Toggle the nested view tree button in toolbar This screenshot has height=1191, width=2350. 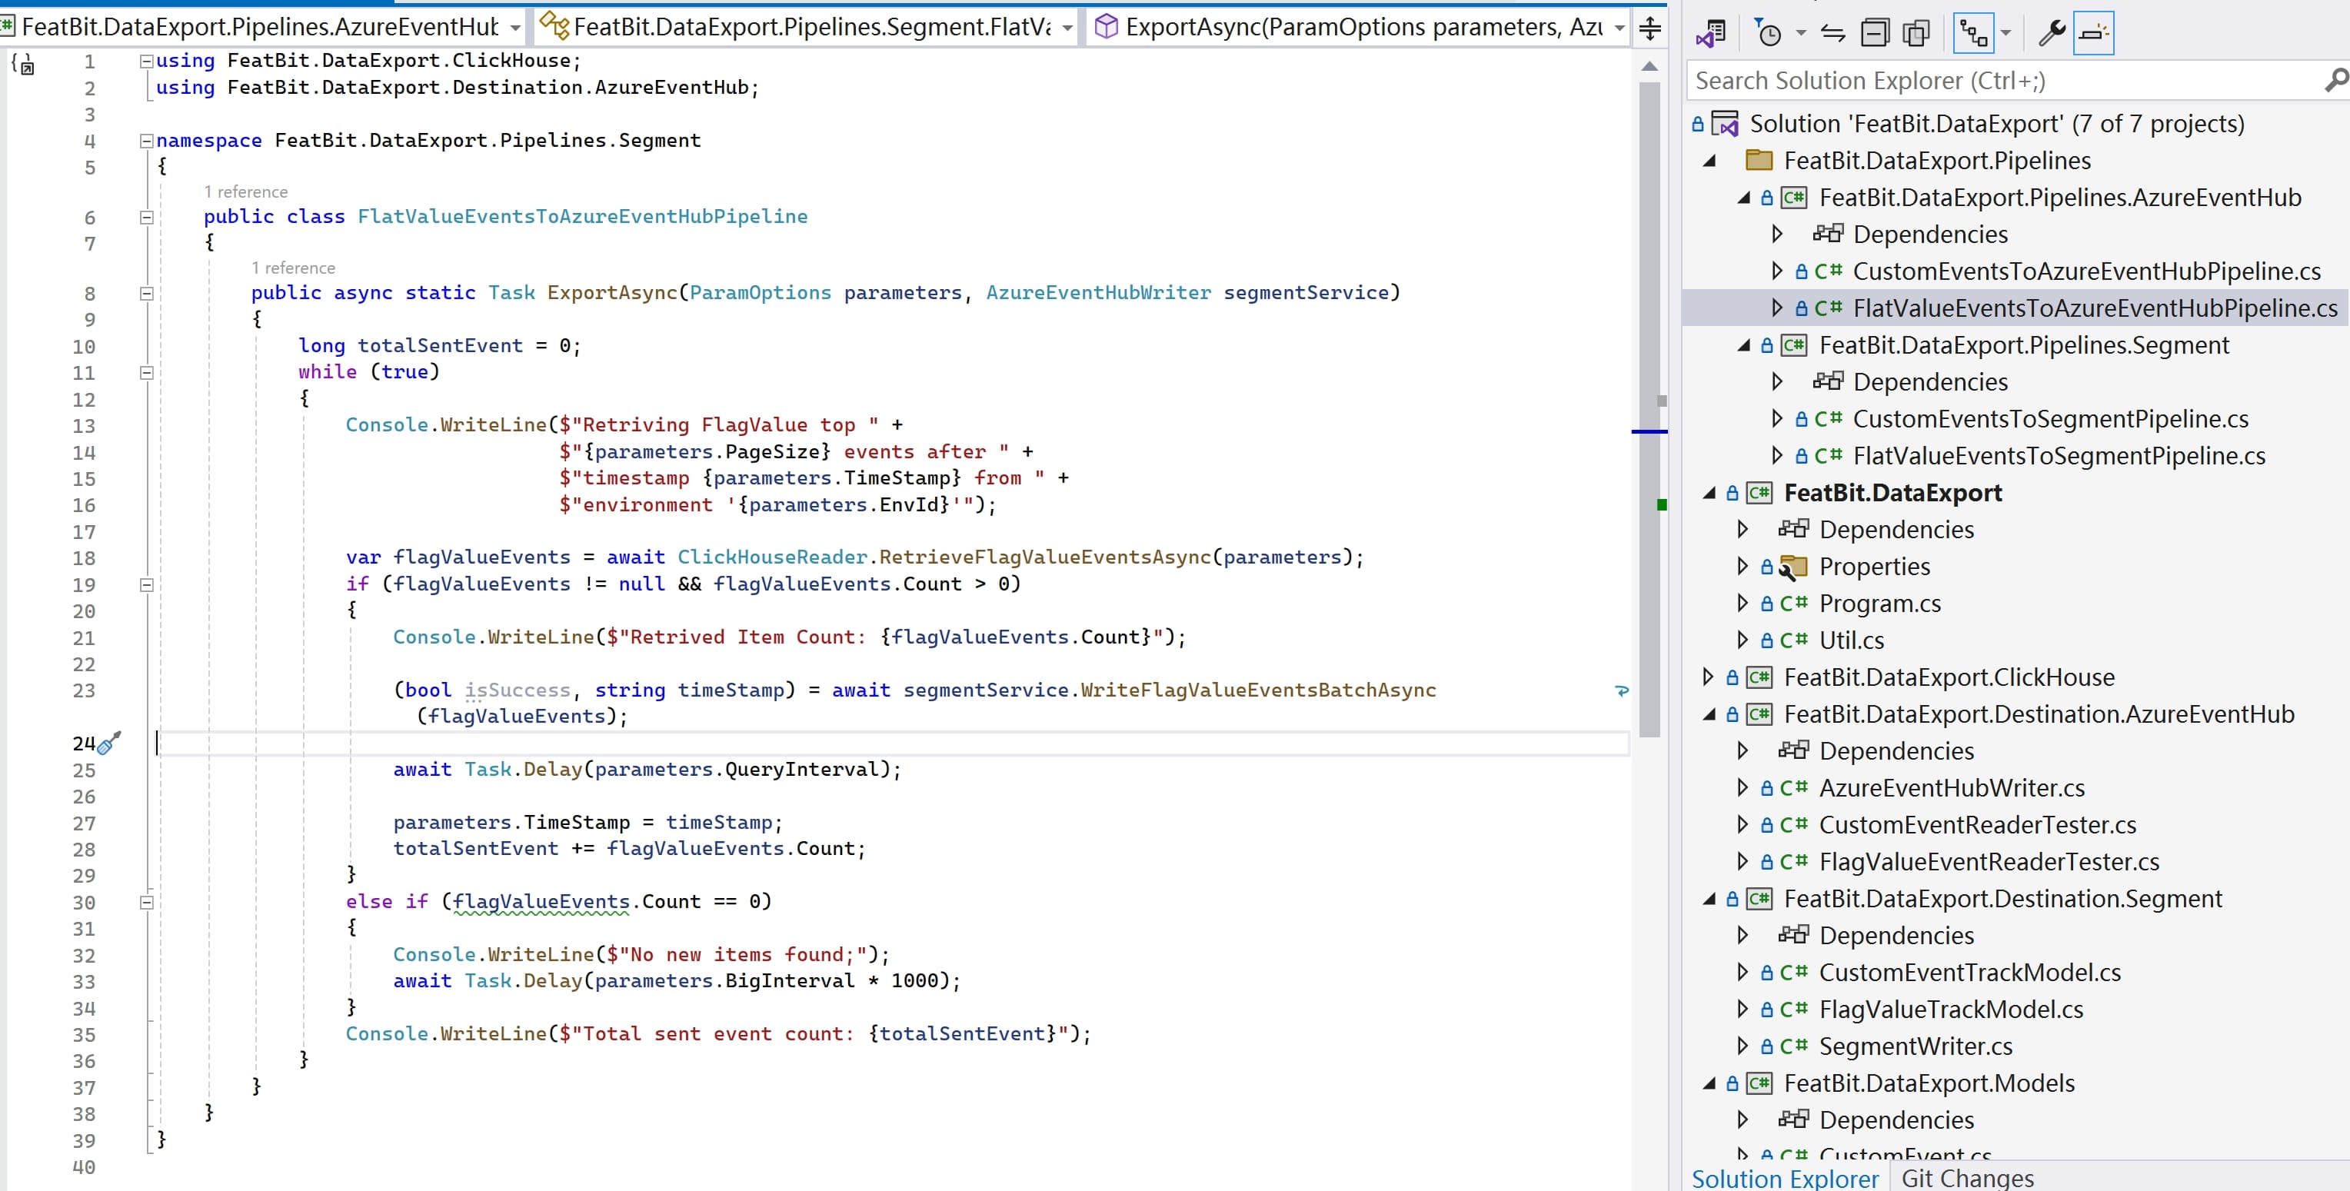1973,34
